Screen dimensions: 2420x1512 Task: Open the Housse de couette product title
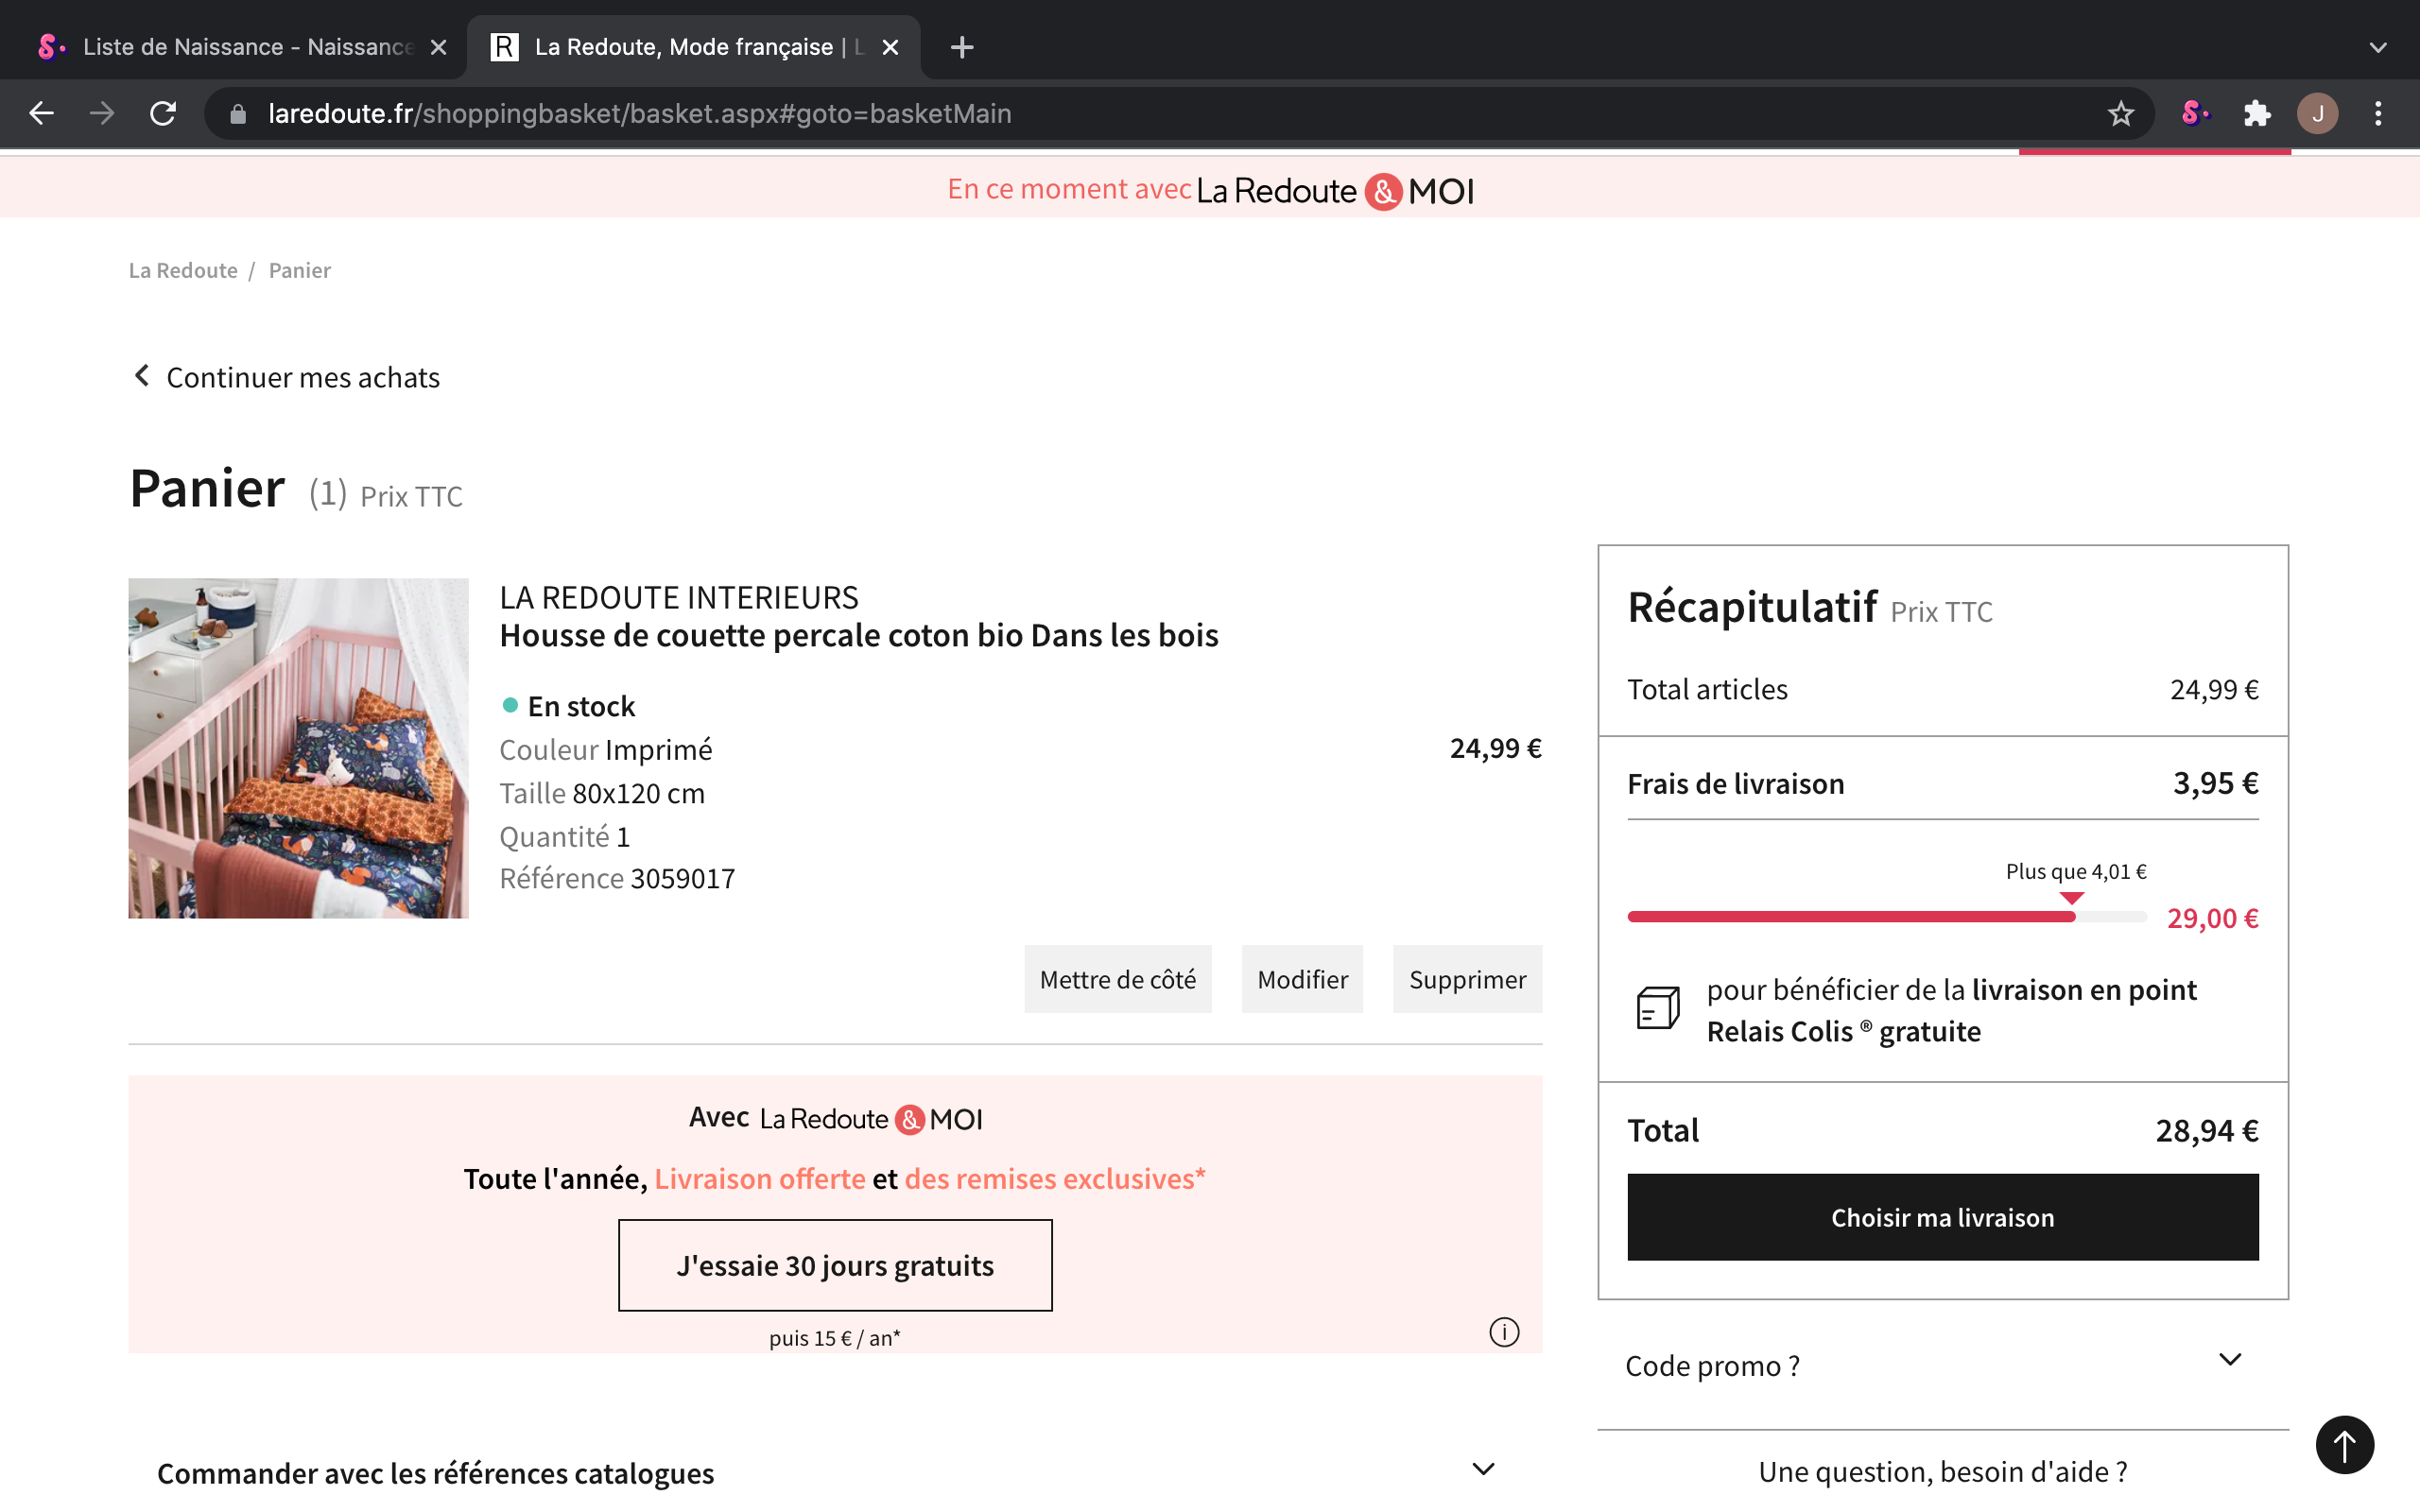pos(859,635)
